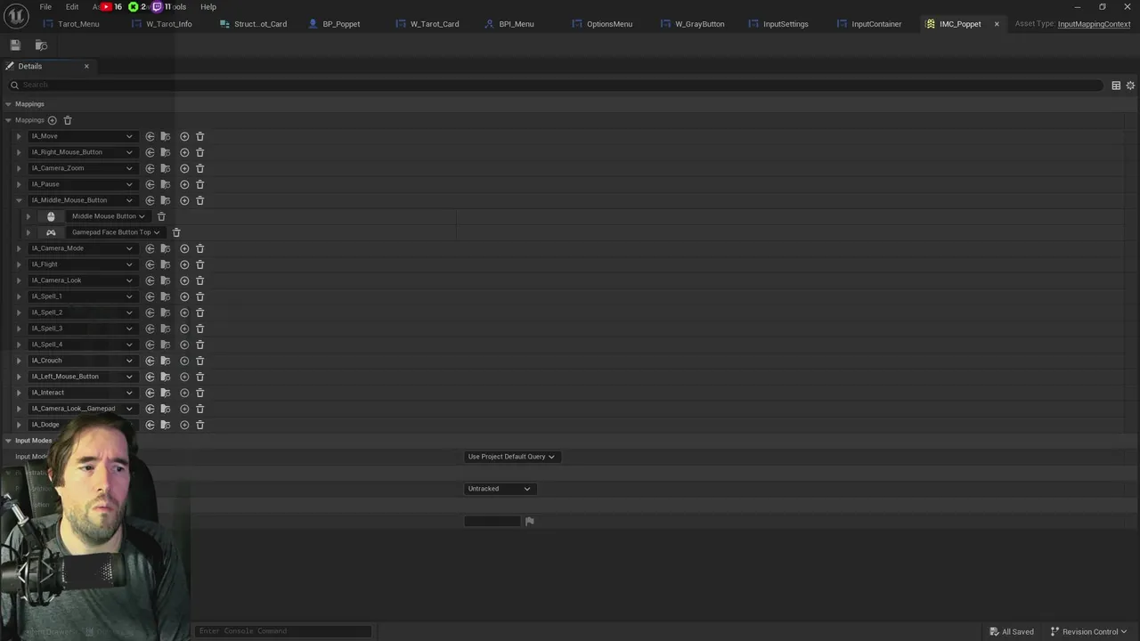Open Untracked dropdown

tap(499, 489)
